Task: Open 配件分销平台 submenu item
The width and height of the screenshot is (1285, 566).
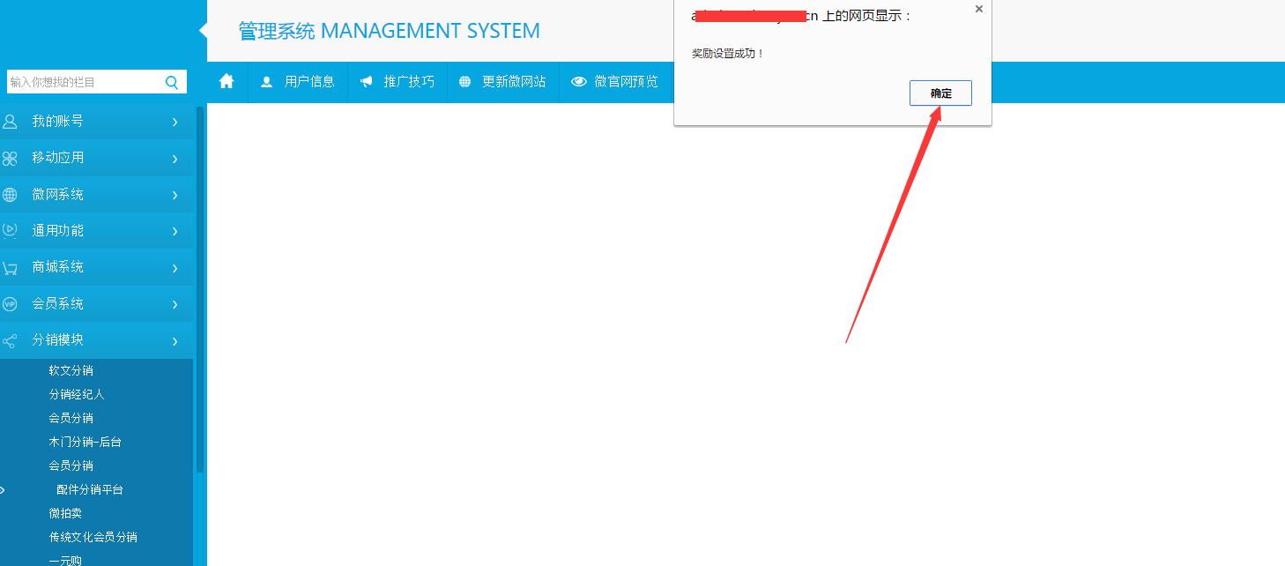Action: [x=90, y=489]
